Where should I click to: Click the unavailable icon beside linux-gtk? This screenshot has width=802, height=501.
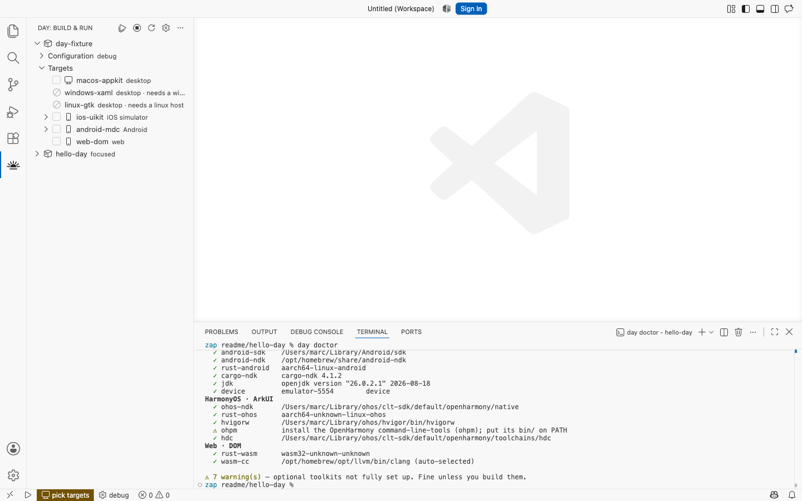[x=57, y=105]
